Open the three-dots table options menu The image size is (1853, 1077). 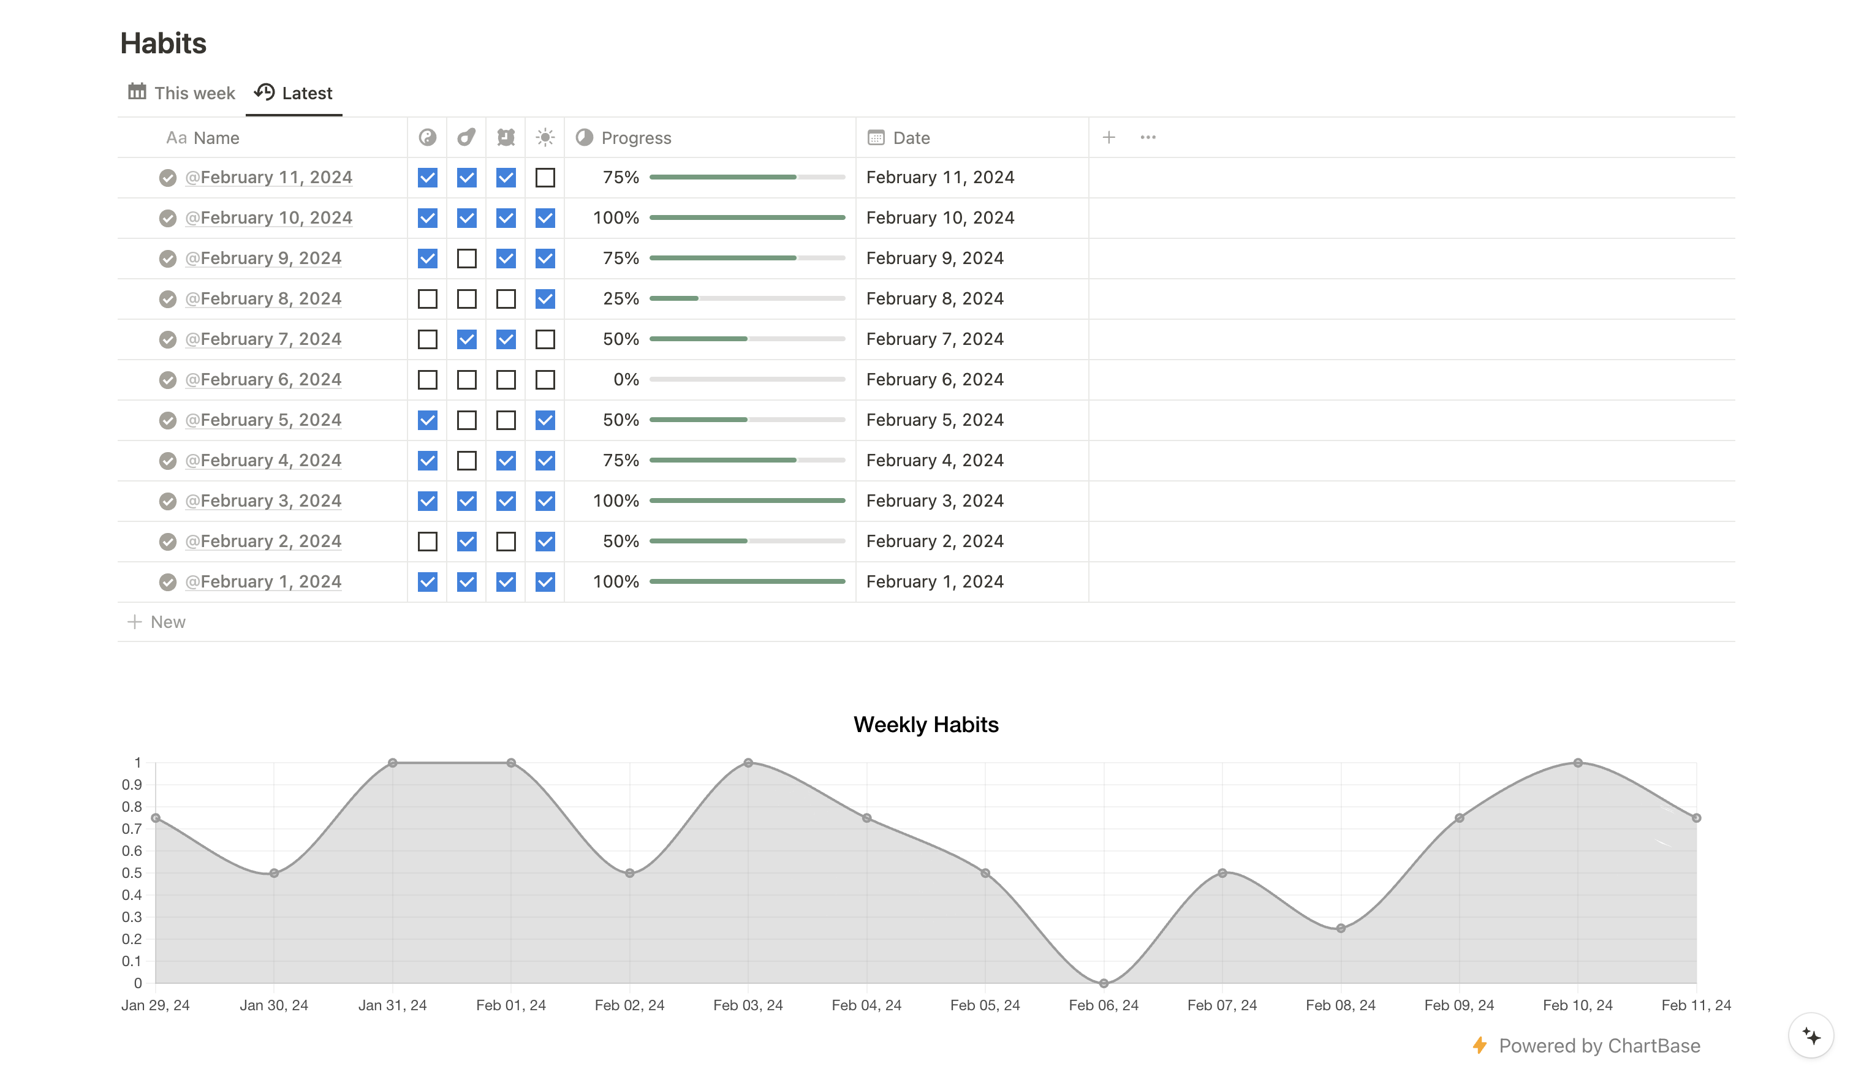(1148, 137)
